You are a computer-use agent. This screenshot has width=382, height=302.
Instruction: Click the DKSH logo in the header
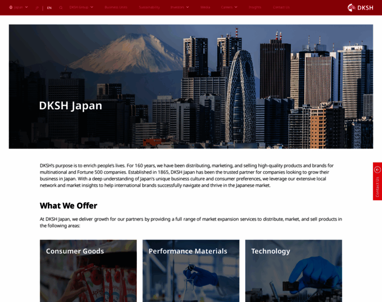[x=360, y=8]
